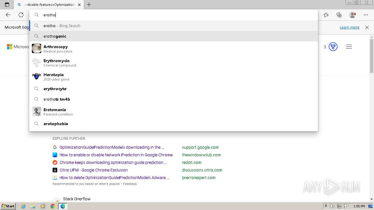Open 'How to delete OptimizationGuidePredictionModels Adware' link
Image resolution: width=374 pixels, height=210 pixels.
click(x=115, y=178)
